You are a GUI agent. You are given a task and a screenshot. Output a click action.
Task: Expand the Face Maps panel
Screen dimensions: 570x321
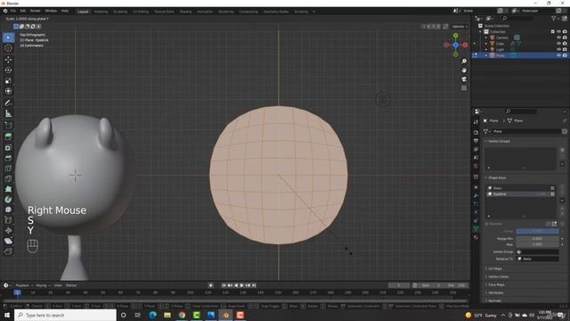(495, 284)
